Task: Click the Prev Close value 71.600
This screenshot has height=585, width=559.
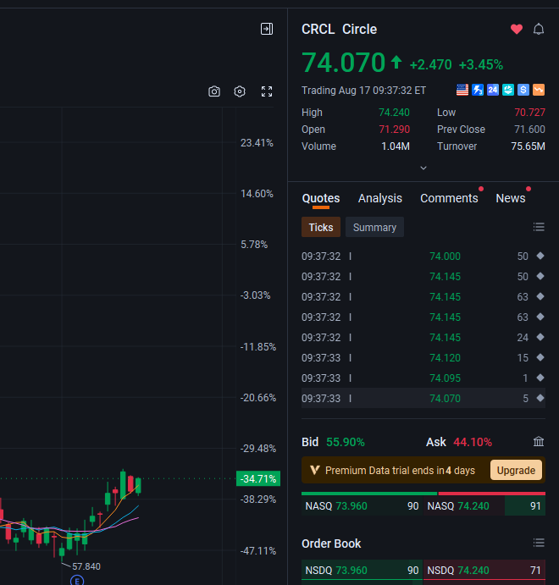Action: (529, 129)
